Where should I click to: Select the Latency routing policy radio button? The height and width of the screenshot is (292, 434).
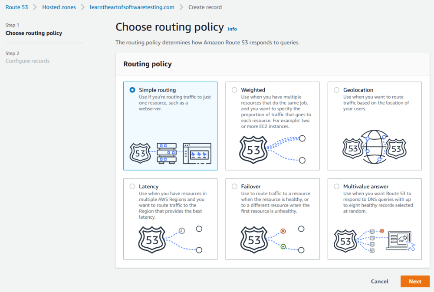[132, 186]
